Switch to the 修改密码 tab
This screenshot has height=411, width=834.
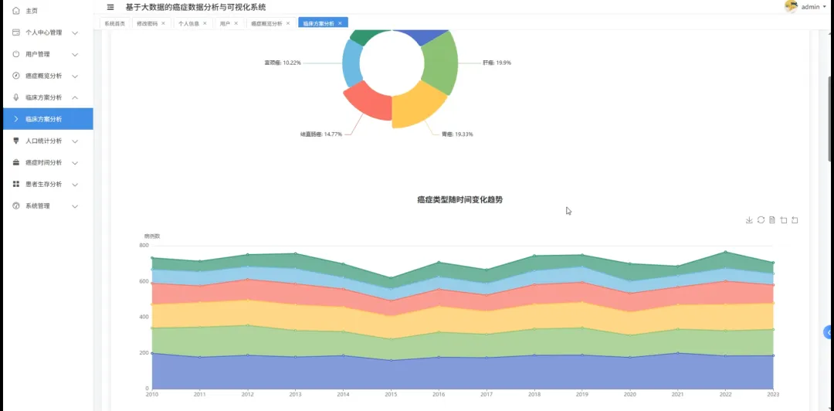147,23
